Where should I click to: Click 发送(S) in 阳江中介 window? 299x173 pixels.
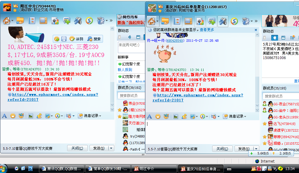coord(99,148)
